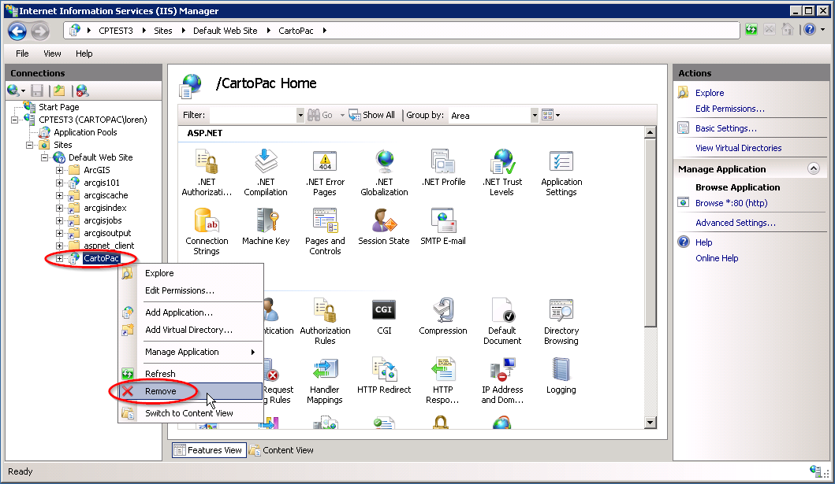835x484 pixels.
Task: Open the HTTP Redirect feature
Action: (x=384, y=375)
